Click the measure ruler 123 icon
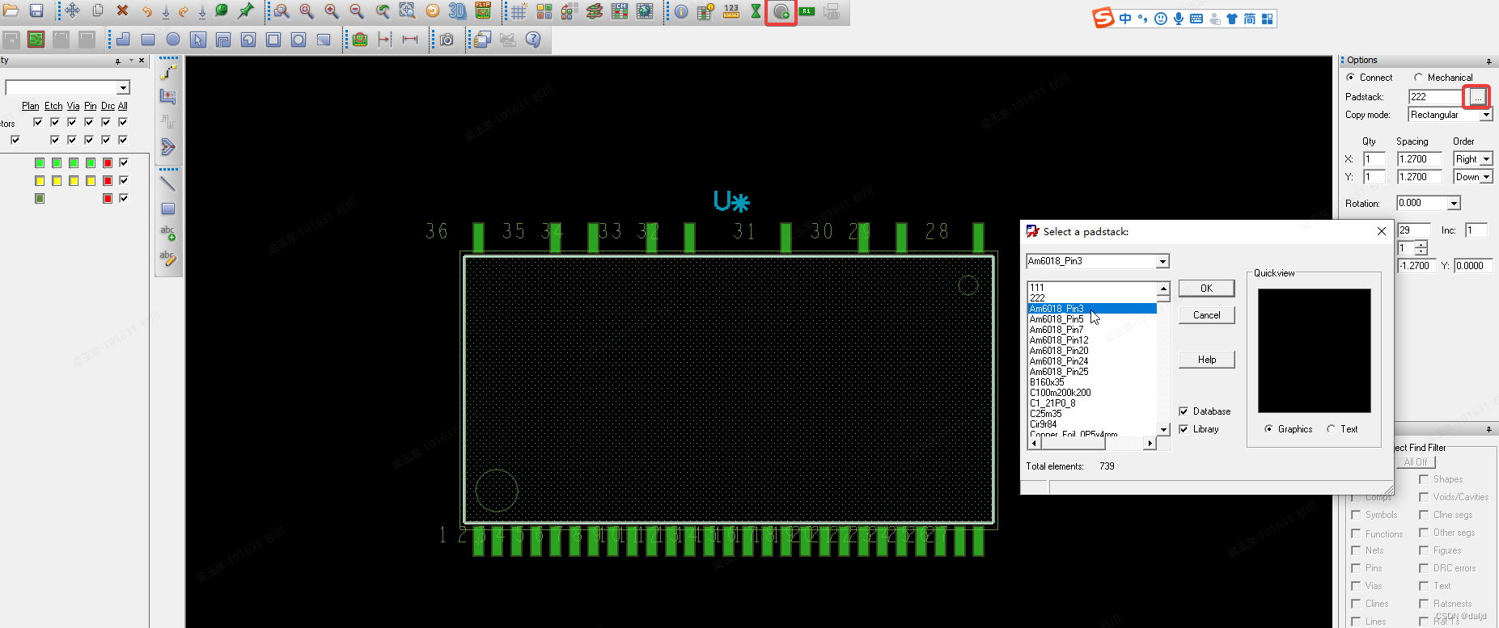Image resolution: width=1499 pixels, height=628 pixels. coord(730,11)
